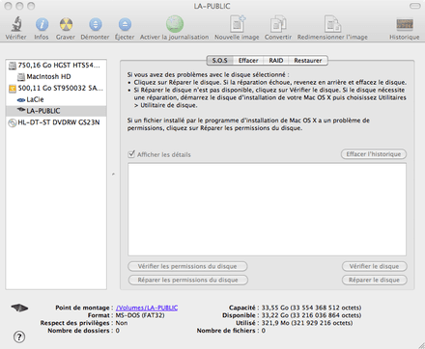Viewport: 425px width, 349px height.
Task: Toggle Afficher les détails checkbox
Action: pos(131,154)
